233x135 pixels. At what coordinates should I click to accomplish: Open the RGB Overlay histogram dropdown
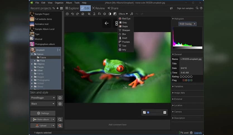187,24
